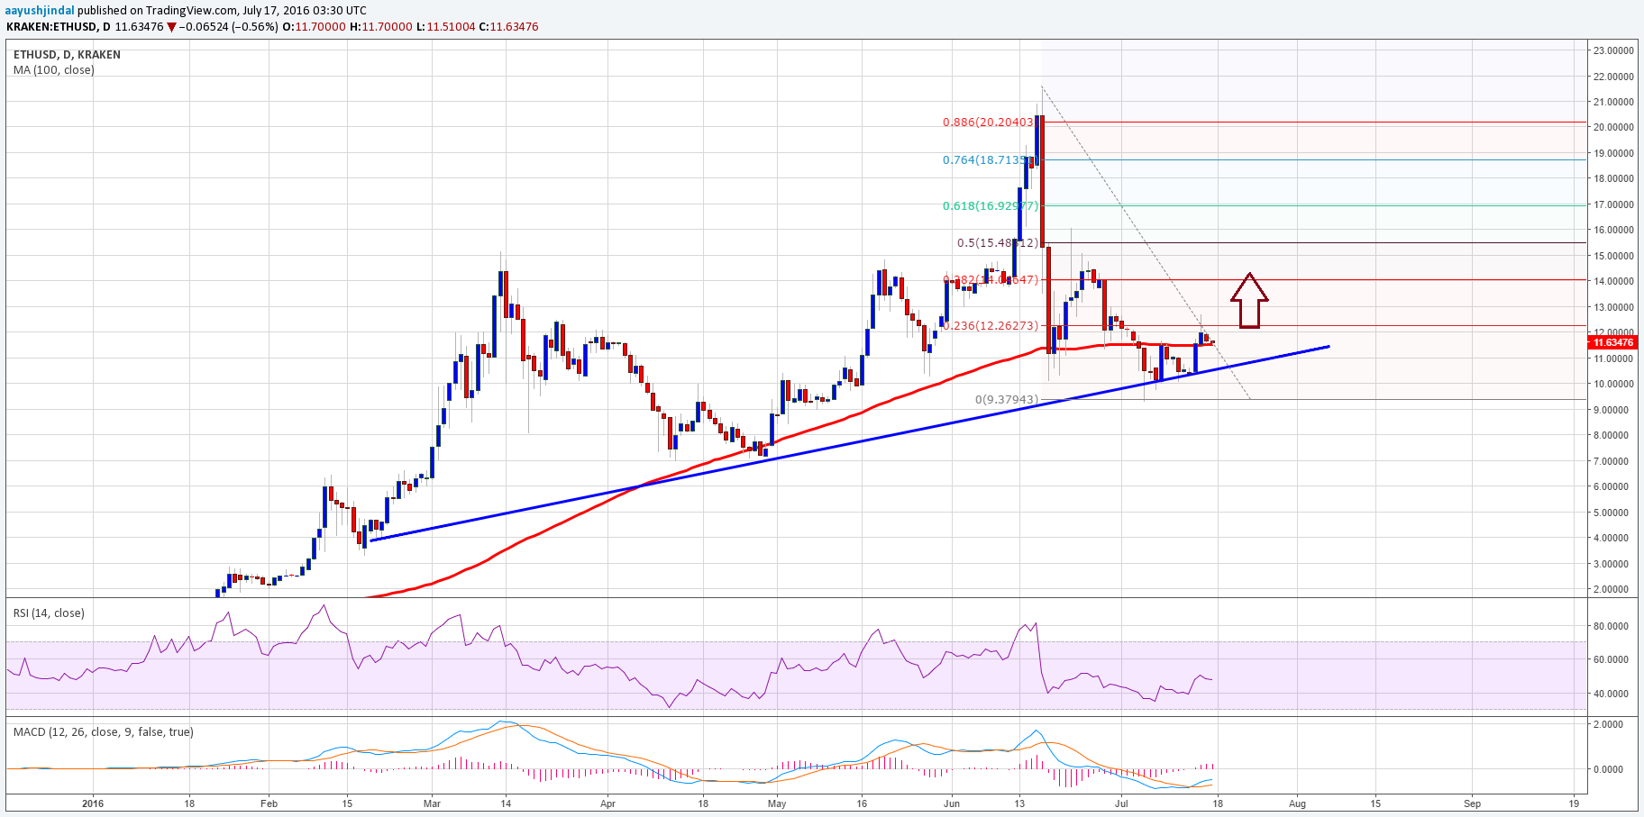The image size is (1644, 817).
Task: Click the red 11.63476 current price tag
Action: pyautogui.click(x=1612, y=342)
